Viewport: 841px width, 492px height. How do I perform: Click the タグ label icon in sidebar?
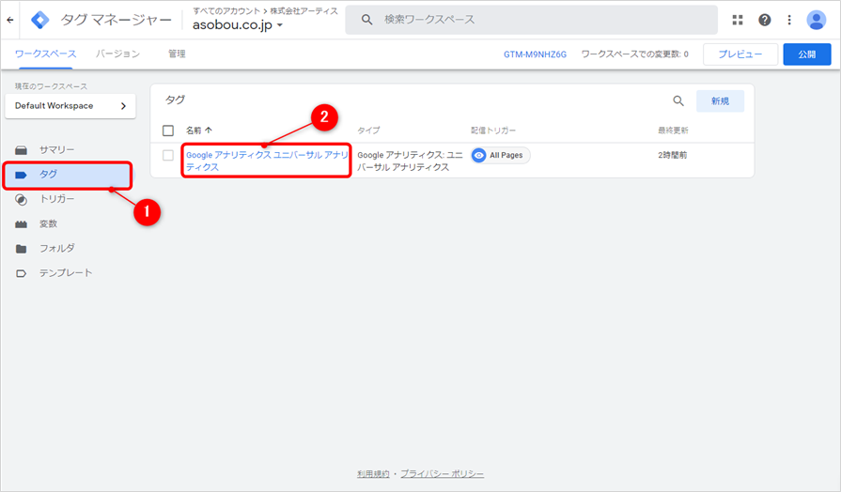[21, 175]
